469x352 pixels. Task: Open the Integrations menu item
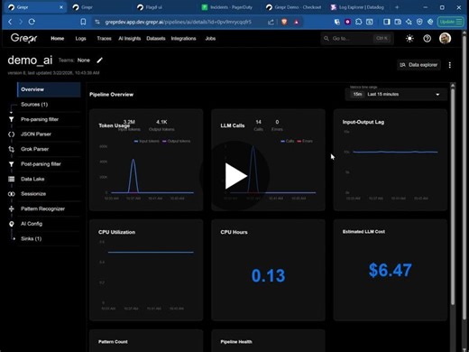(x=183, y=39)
